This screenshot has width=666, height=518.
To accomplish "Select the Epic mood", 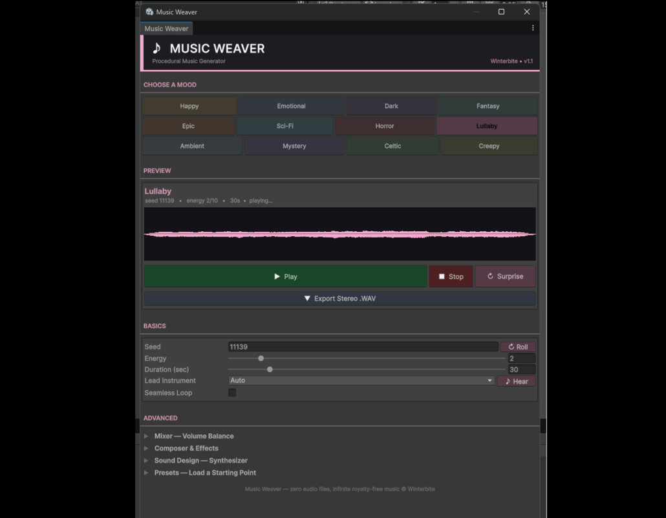I will 188,126.
